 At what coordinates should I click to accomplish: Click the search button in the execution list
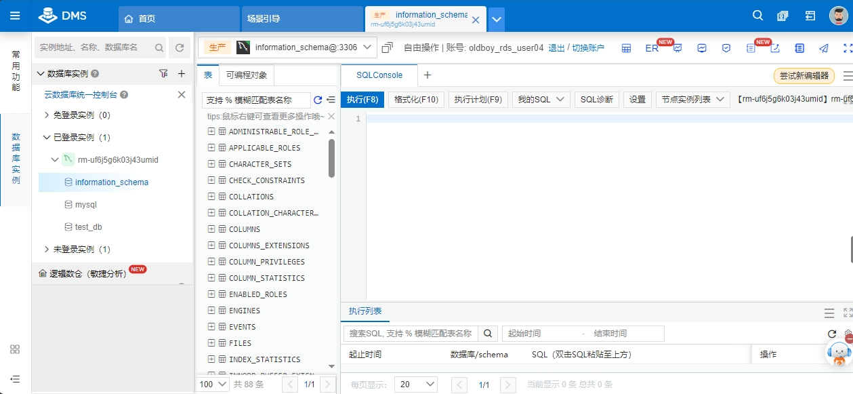pyautogui.click(x=488, y=334)
